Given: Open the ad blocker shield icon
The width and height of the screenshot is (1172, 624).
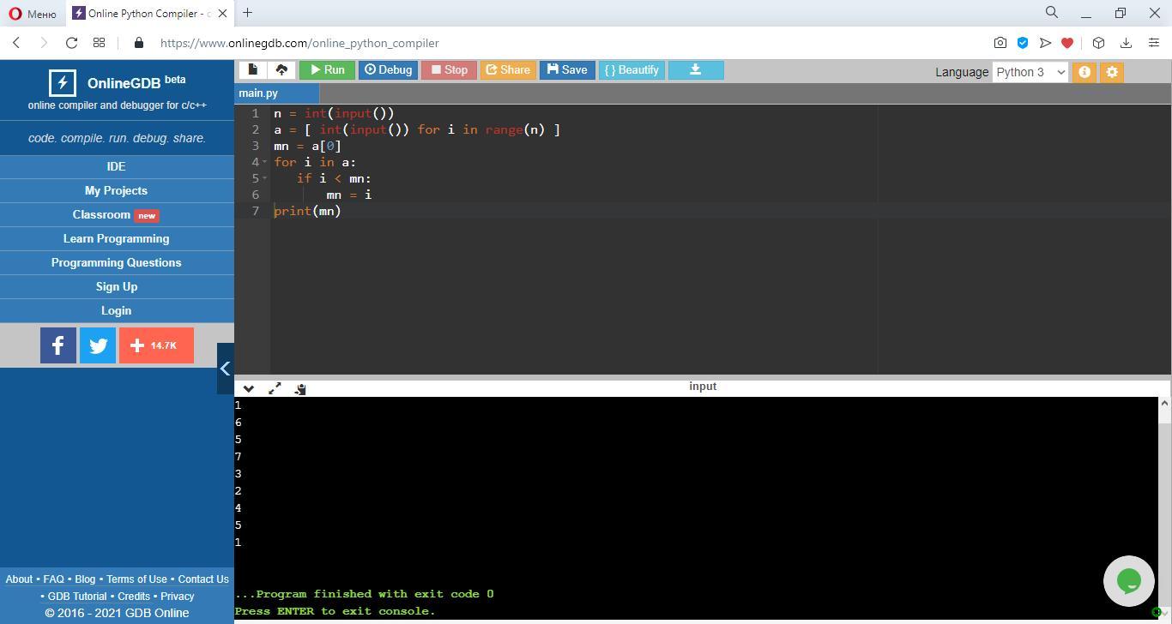Looking at the screenshot, I should pos(1023,43).
